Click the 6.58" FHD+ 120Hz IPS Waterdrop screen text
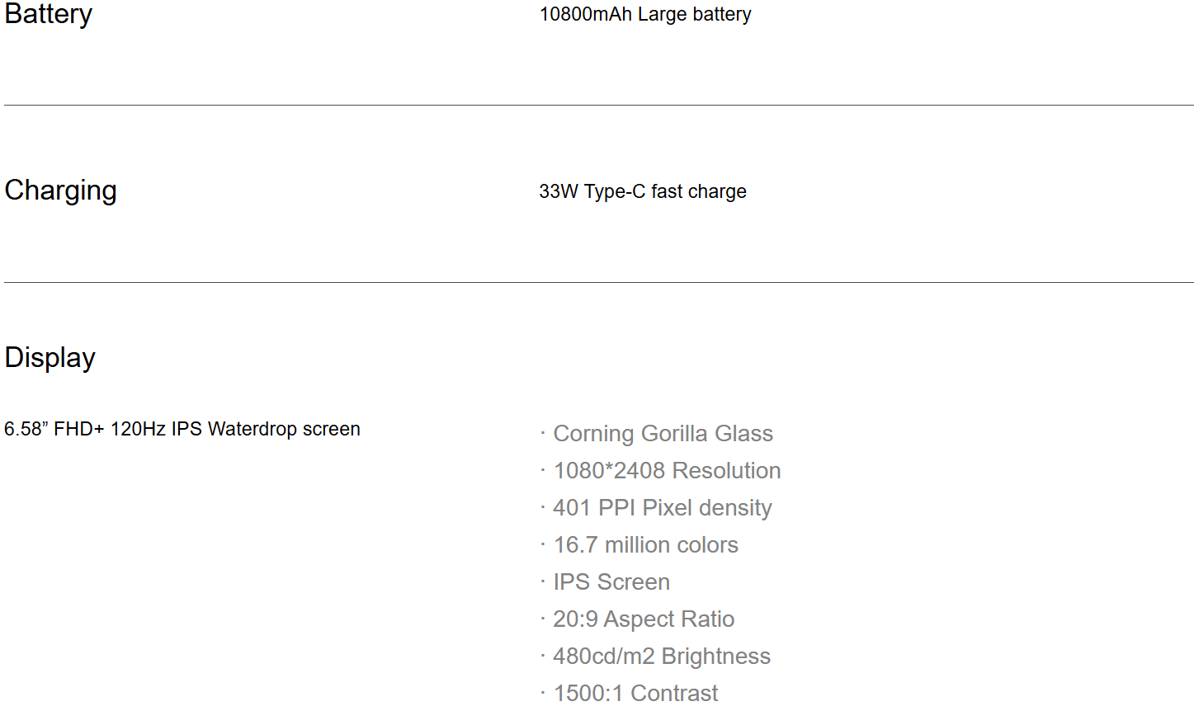The width and height of the screenshot is (1194, 706). point(182,429)
